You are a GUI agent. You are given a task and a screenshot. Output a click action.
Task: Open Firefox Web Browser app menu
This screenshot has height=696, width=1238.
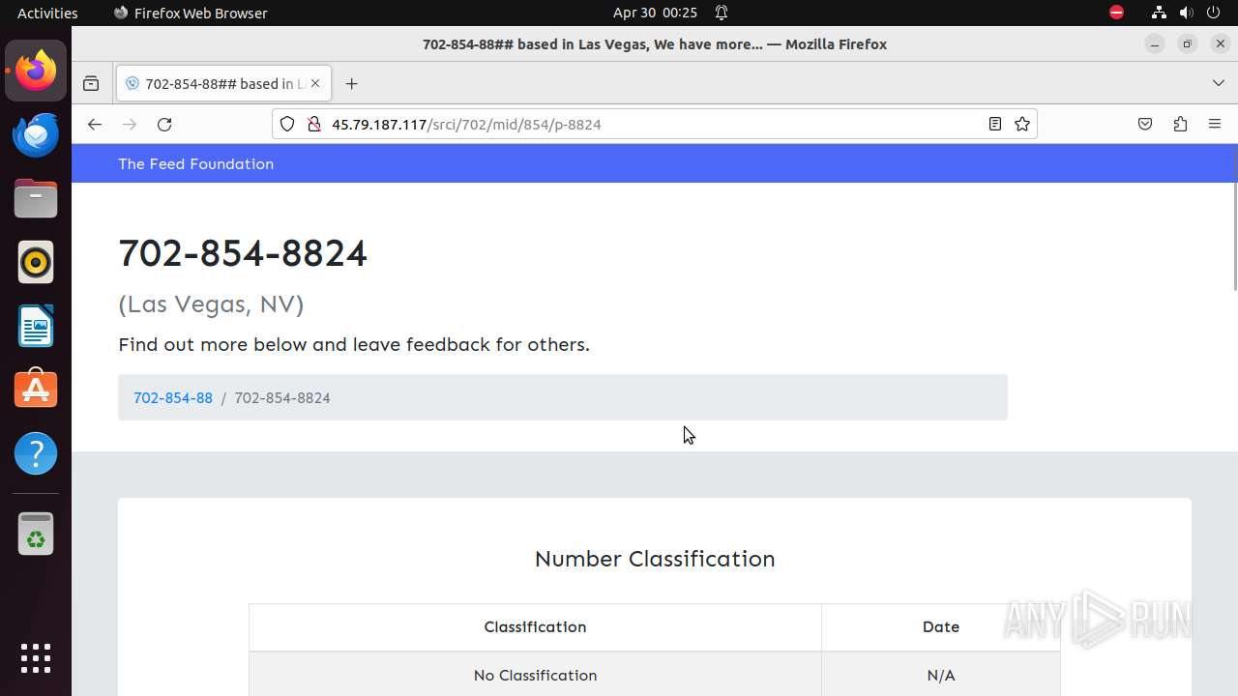click(x=191, y=13)
